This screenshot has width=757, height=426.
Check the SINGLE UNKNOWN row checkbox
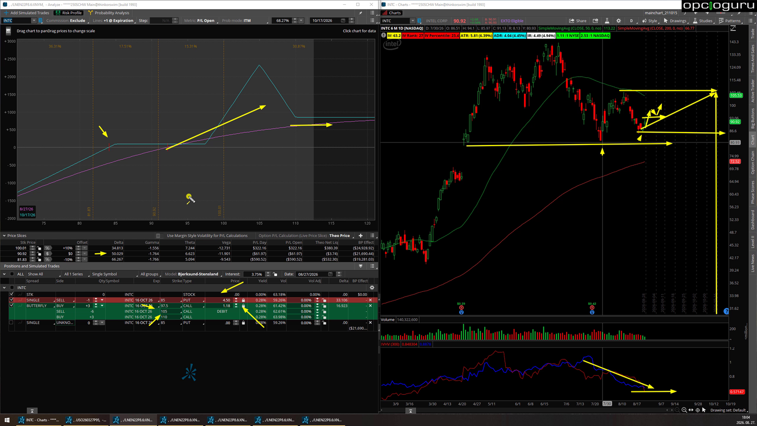pos(11,323)
